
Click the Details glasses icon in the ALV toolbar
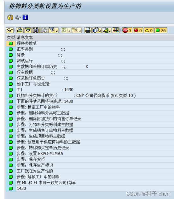coord(10,30)
